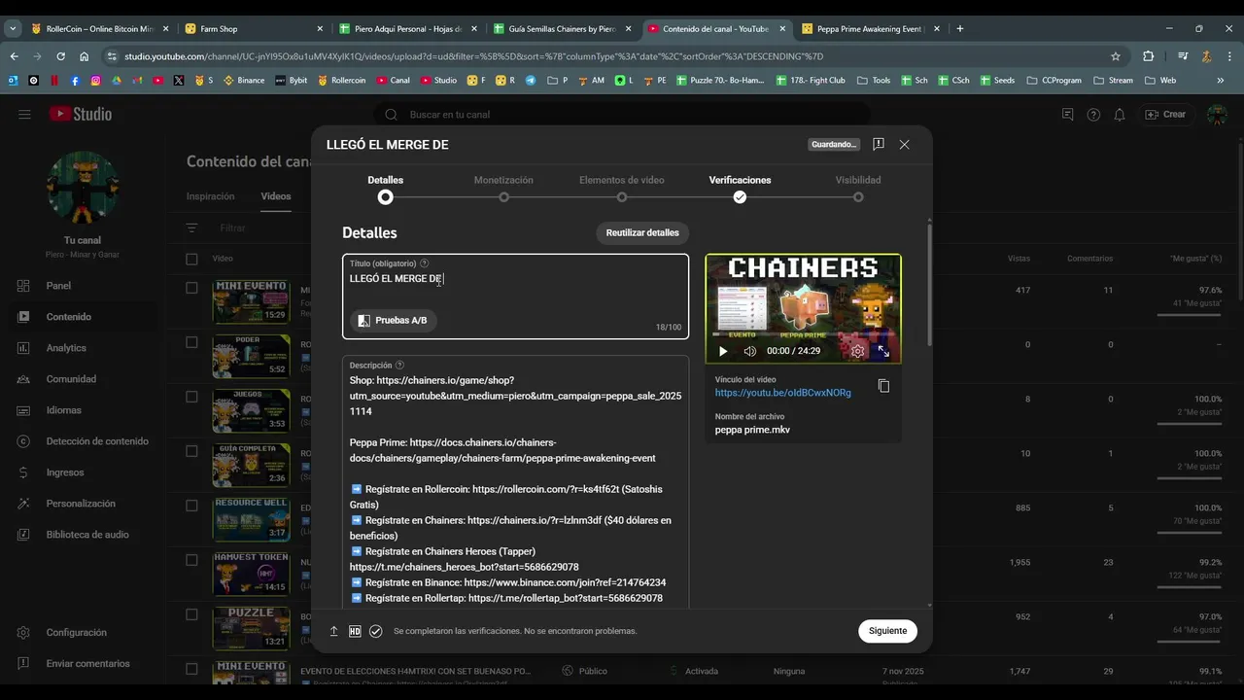Click the filter icon in video list
Viewport: 1244px width, 700px height.
[192, 228]
